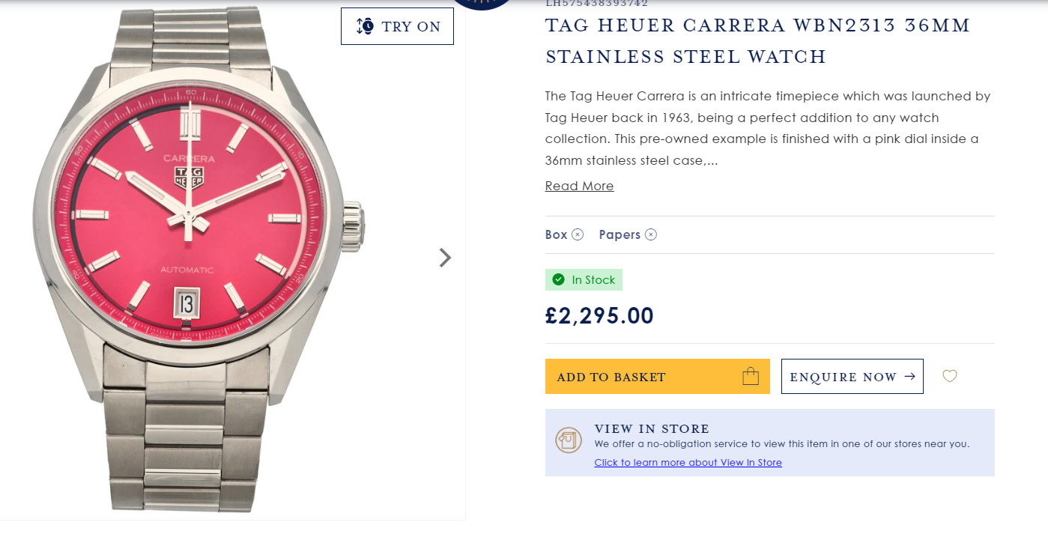The width and height of the screenshot is (1048, 540).
Task: Click the green In Stock checkmark icon
Action: 558,280
